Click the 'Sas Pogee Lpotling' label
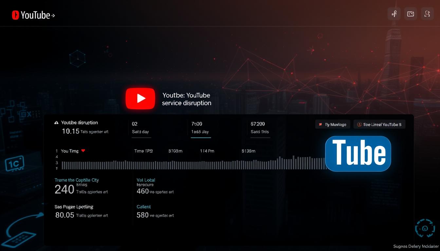Image resolution: width=440 pixels, height=251 pixels. coord(74,207)
